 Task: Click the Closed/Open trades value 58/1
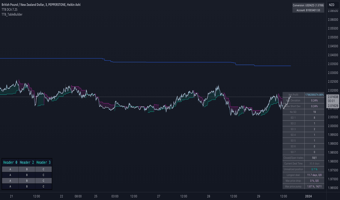[314, 158]
